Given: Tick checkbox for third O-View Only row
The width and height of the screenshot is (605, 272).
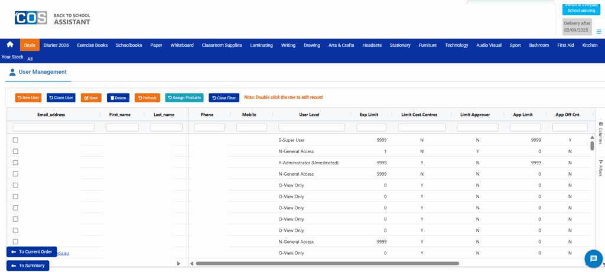Looking at the screenshot, I should coord(15,208).
